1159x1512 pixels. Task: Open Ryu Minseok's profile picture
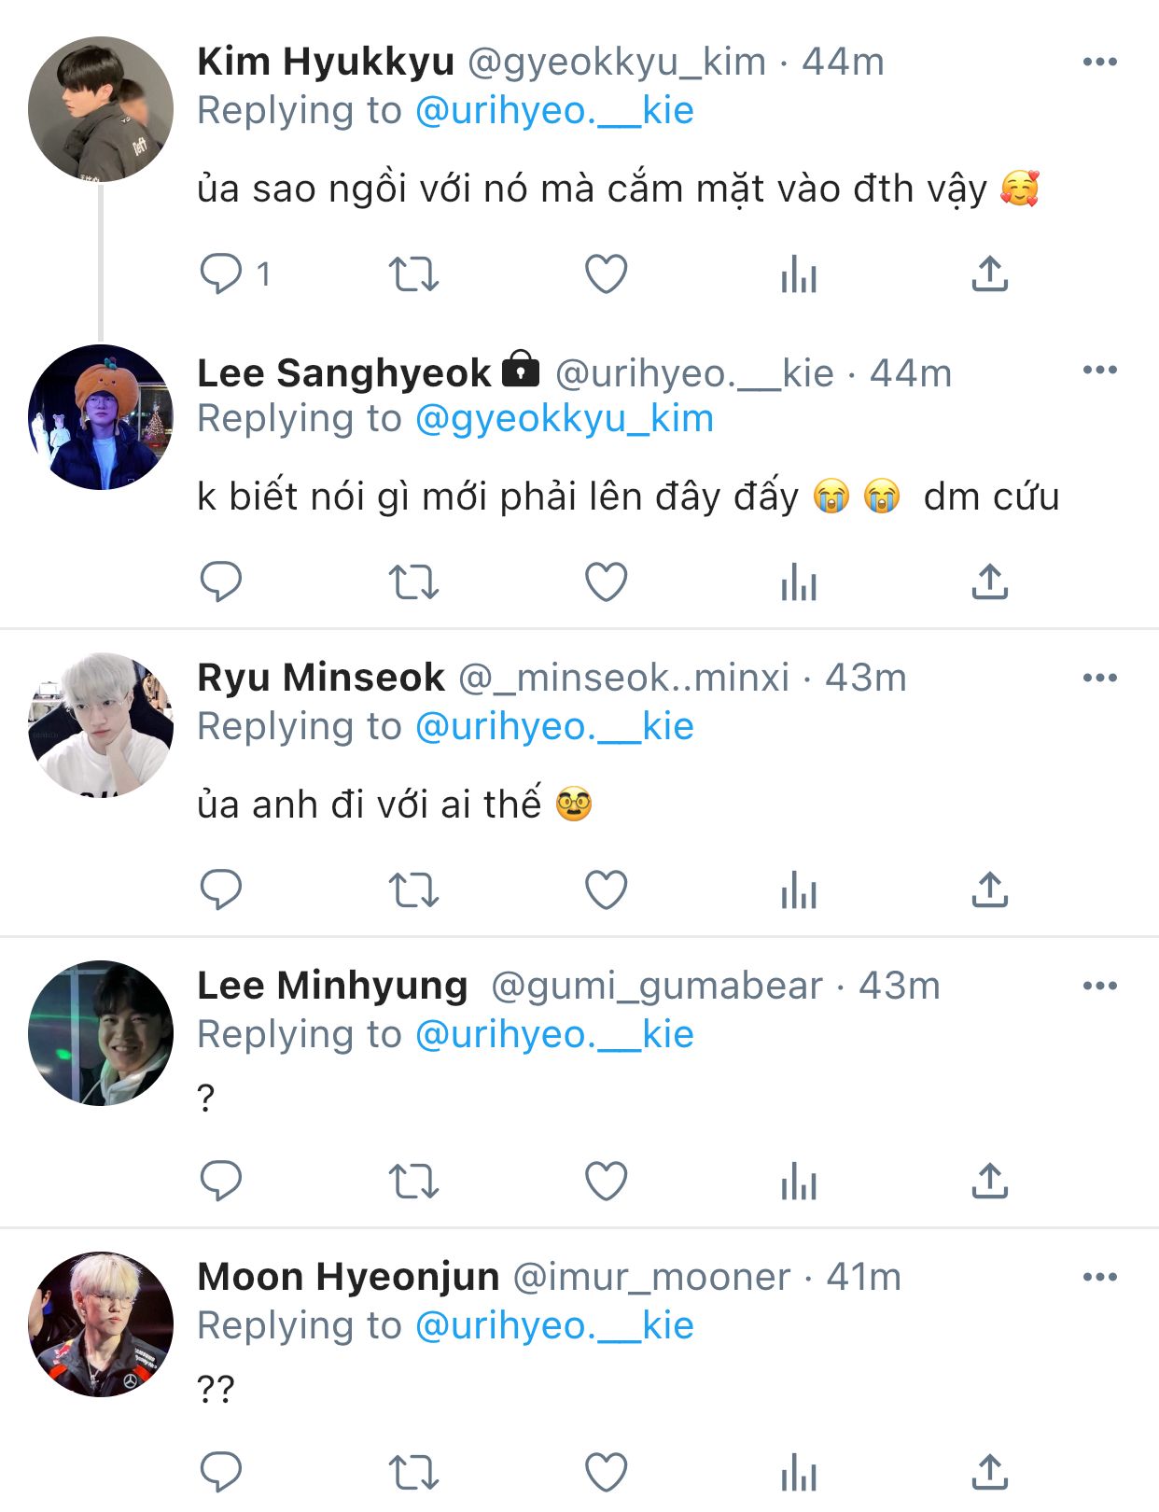(101, 725)
